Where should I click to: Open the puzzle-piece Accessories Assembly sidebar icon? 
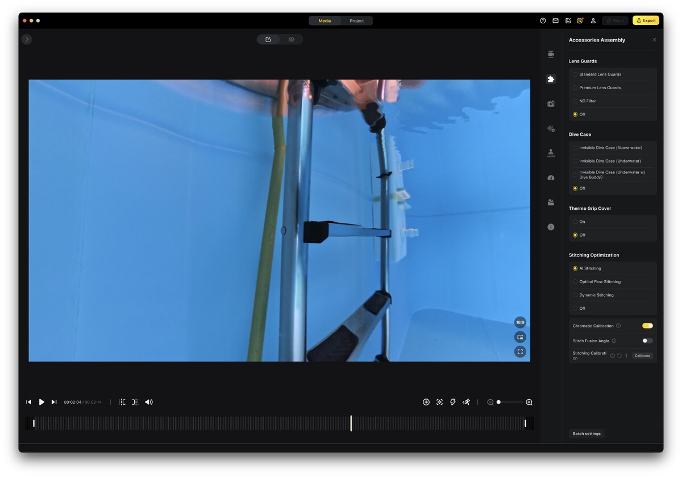pos(550,79)
